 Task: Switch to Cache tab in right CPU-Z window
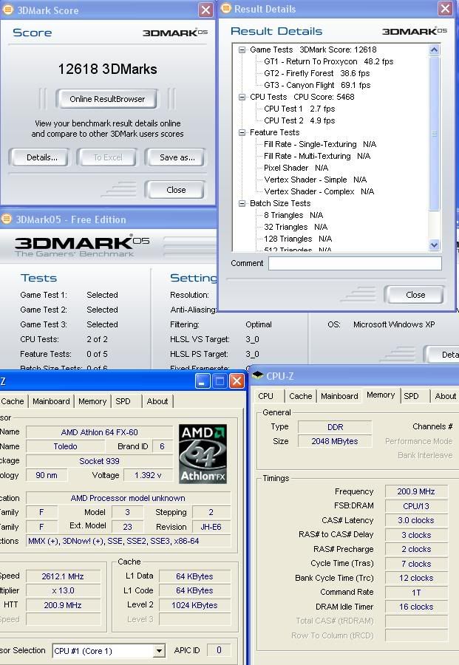300,396
